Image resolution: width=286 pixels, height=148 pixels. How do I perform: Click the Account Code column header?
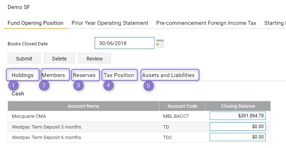click(182, 106)
